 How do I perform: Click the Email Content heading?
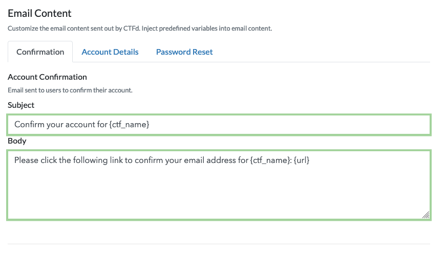coord(39,13)
